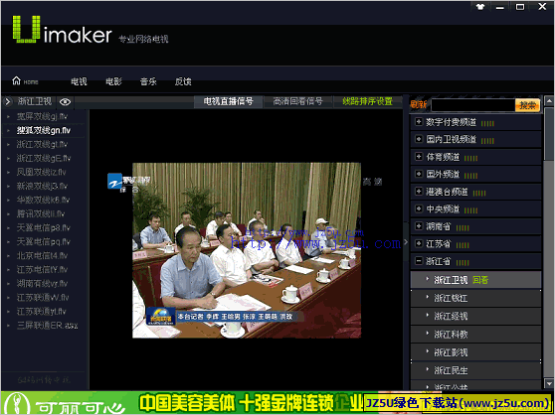
Task: Select source 湖南有线vy.flv
Action: click(43, 284)
